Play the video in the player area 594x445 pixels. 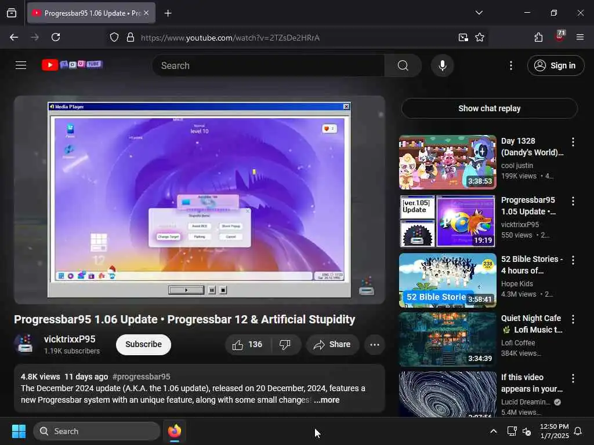click(200, 199)
